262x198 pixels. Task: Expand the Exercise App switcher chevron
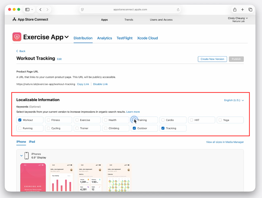pos(66,37)
